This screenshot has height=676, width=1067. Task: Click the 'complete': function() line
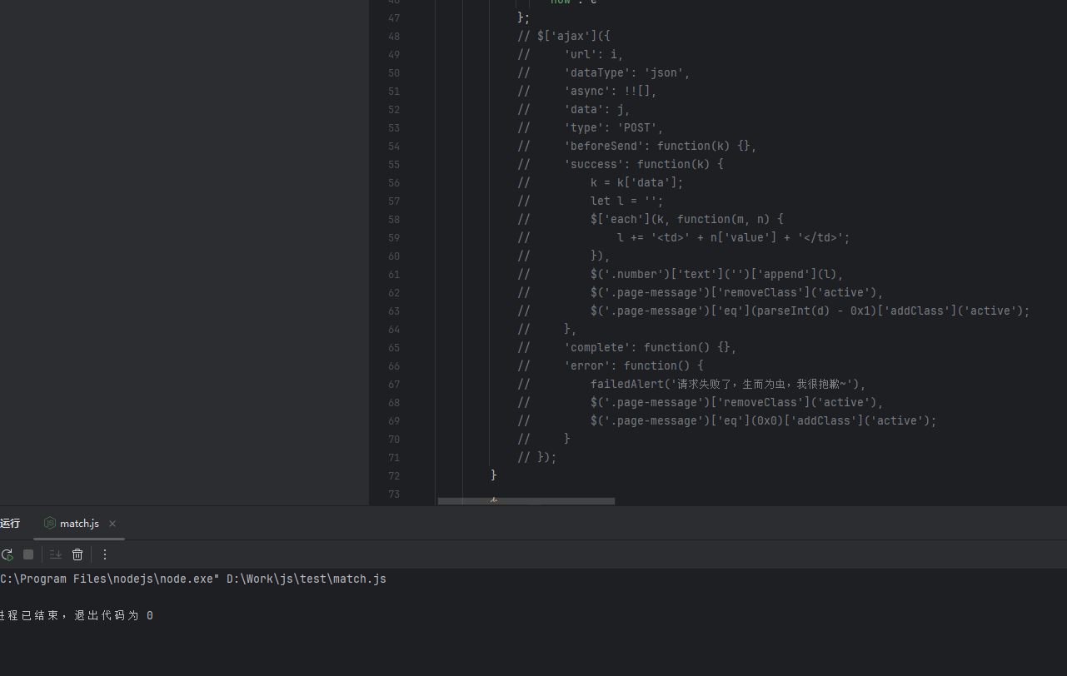pos(627,348)
